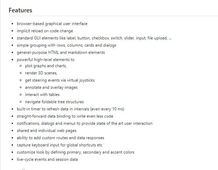218x170 pixels.
Task: Click the powerful high-level elements bullet
Action: (45, 60)
